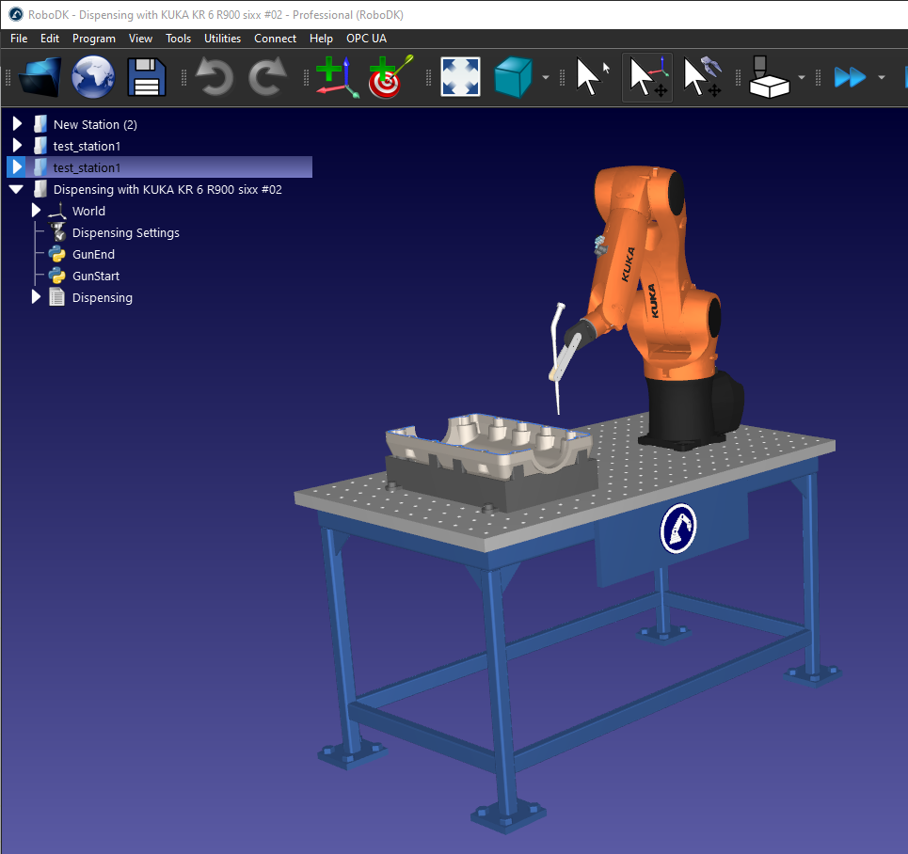
Task: Expand the Dispensing program node
Action: pos(36,297)
